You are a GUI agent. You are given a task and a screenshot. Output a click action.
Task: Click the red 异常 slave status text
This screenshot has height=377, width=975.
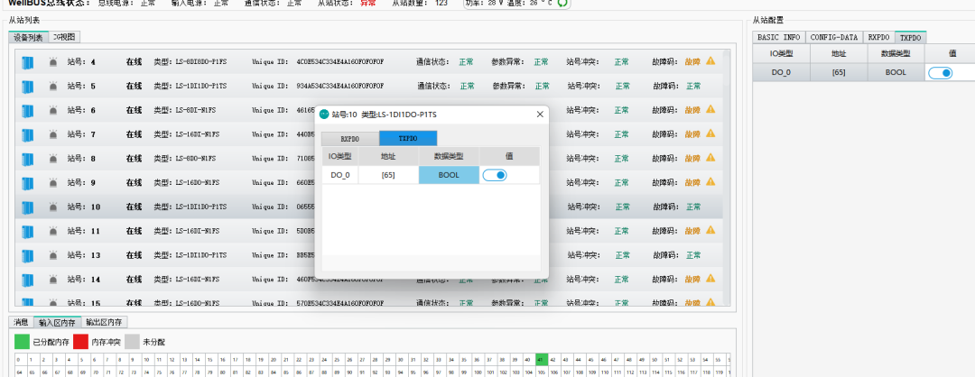pos(368,3)
